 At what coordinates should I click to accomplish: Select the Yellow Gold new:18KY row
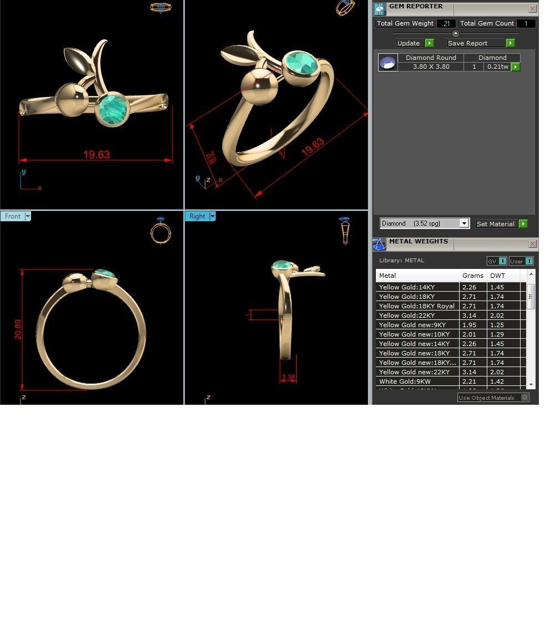[x=451, y=353]
